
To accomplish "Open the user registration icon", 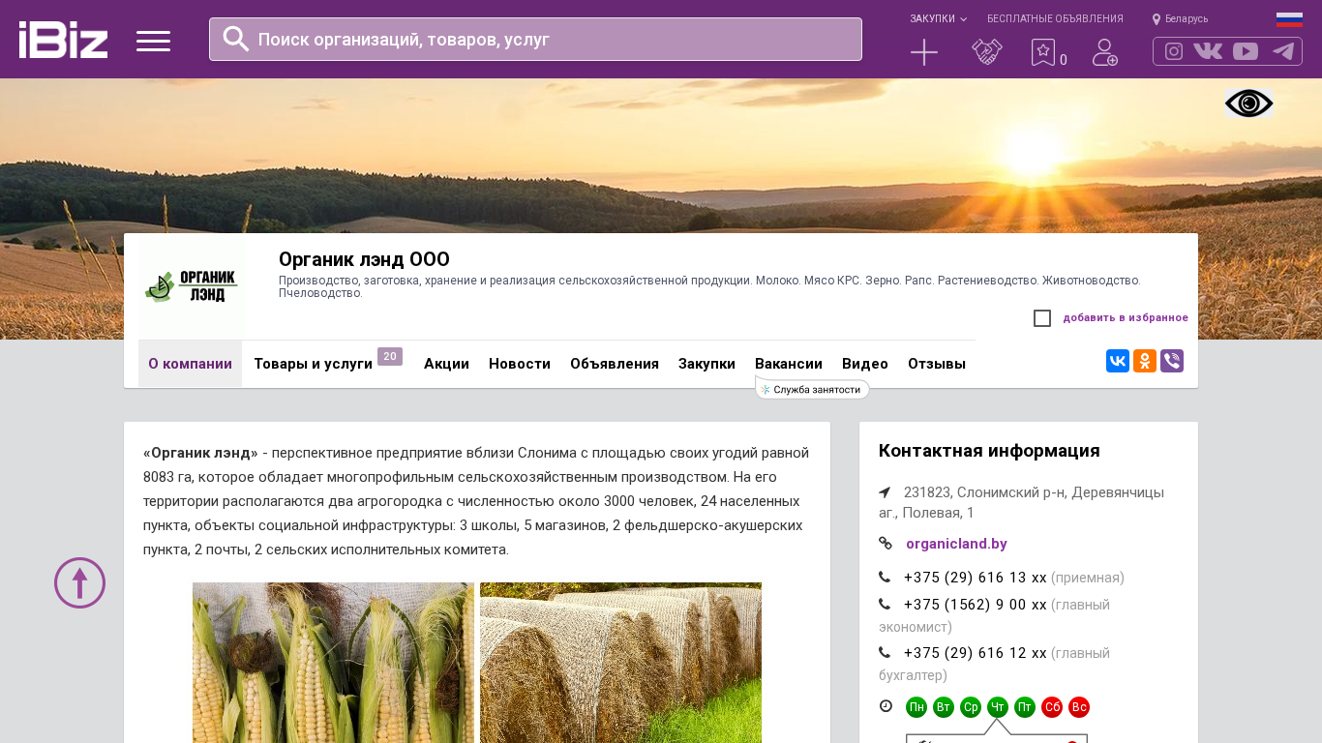I will point(1105,52).
